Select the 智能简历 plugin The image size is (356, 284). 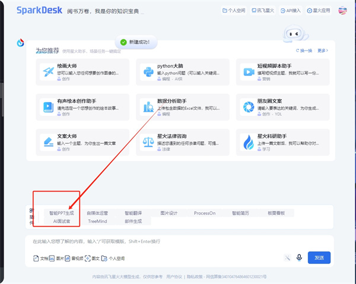240,213
